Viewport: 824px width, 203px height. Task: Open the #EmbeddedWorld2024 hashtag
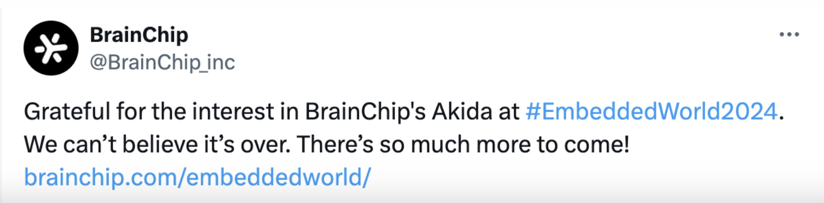click(651, 111)
